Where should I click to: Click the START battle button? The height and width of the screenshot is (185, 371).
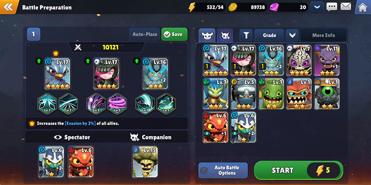299,170
